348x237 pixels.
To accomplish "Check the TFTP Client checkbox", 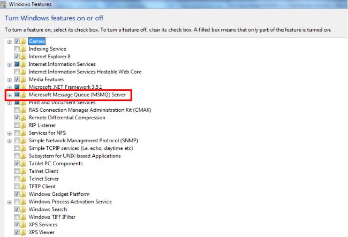I will coord(17,186).
